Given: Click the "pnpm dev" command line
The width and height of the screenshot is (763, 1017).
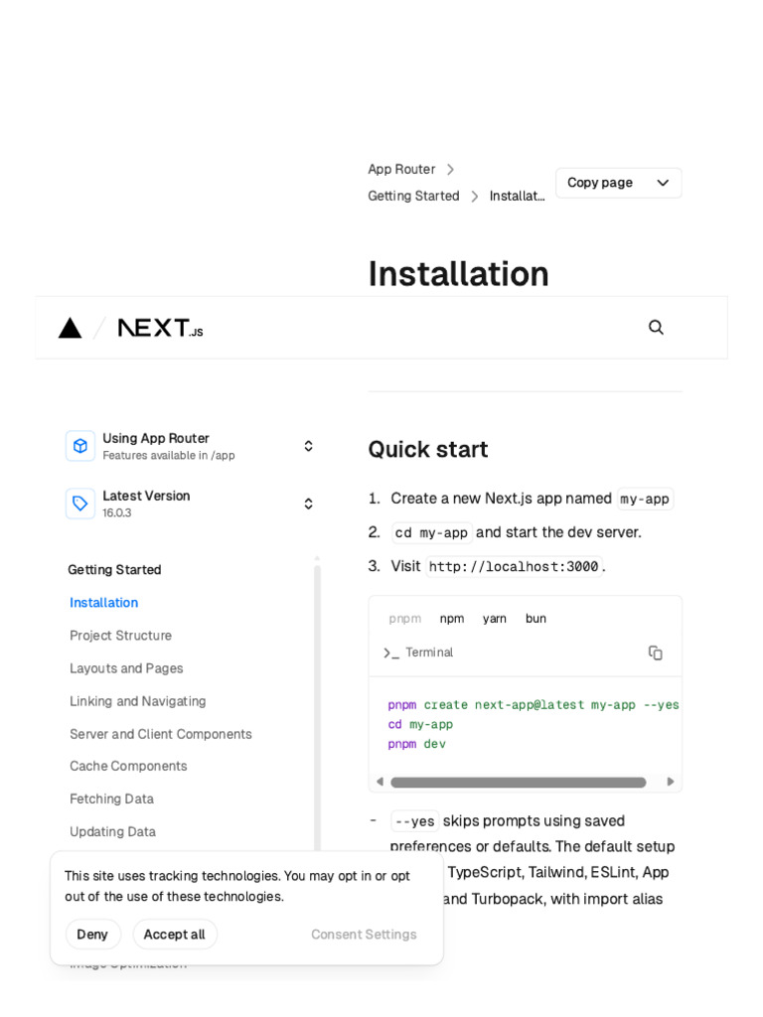Looking at the screenshot, I should [x=417, y=744].
